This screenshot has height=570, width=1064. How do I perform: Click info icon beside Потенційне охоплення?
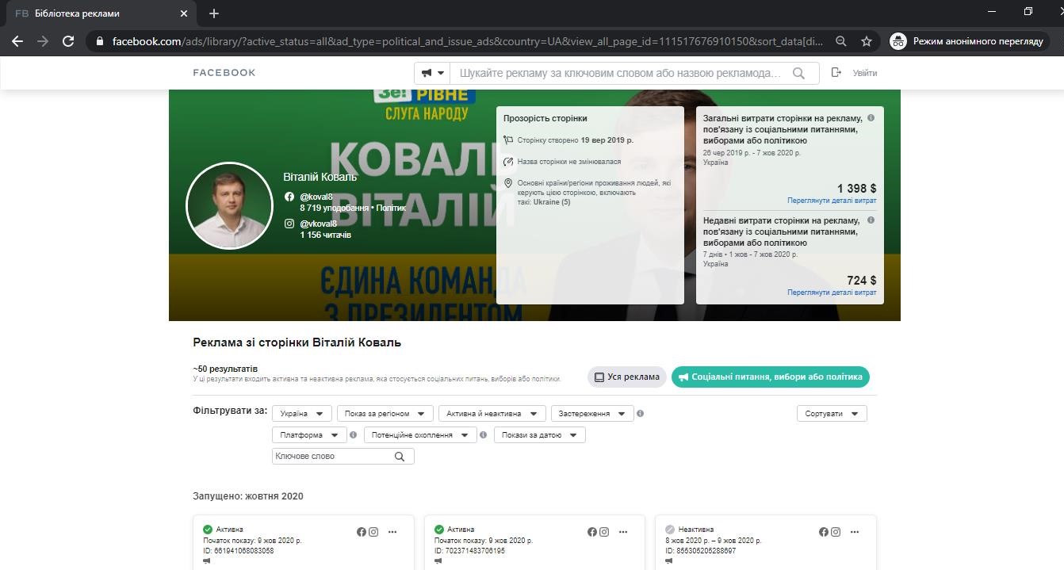point(484,435)
